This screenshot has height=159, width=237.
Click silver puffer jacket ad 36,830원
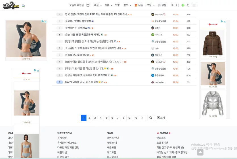click(213, 104)
